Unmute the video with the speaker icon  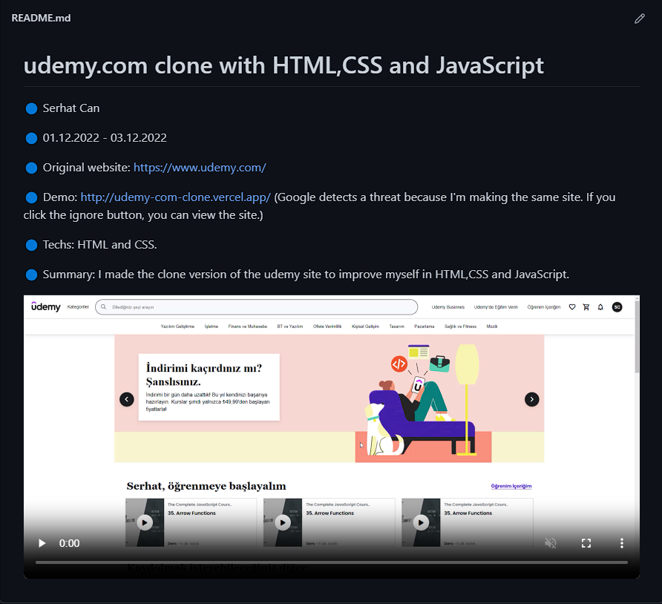point(551,543)
